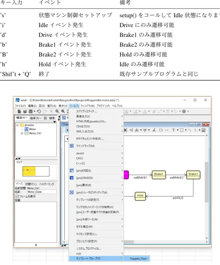The image size is (220, 265).
Task: Select RTFドキュメント作成(R)... entry
Action: coord(96,139)
